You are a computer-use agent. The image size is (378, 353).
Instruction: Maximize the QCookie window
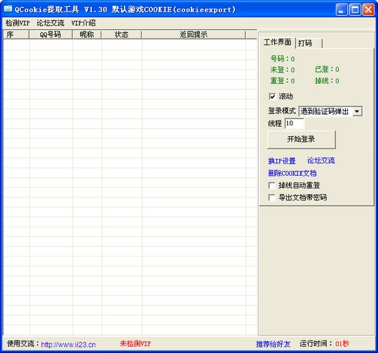pos(355,9)
